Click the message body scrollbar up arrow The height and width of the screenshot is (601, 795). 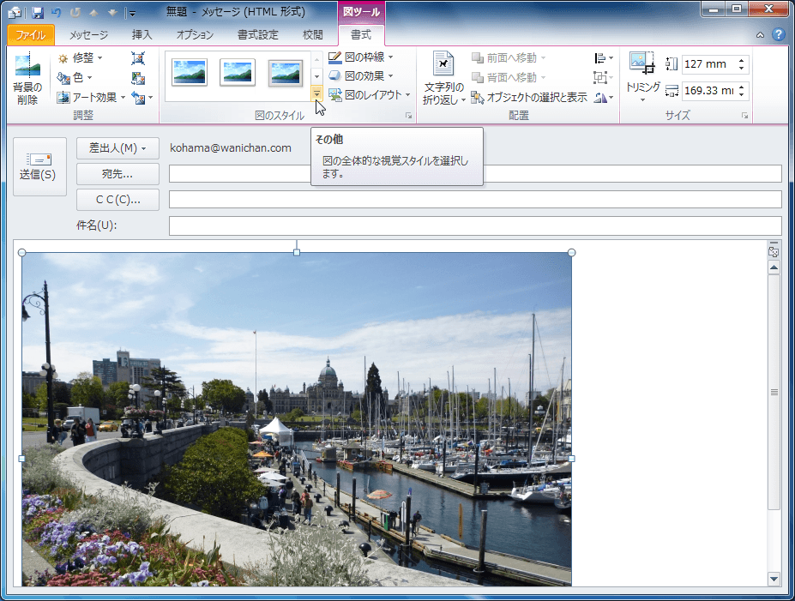tap(774, 267)
